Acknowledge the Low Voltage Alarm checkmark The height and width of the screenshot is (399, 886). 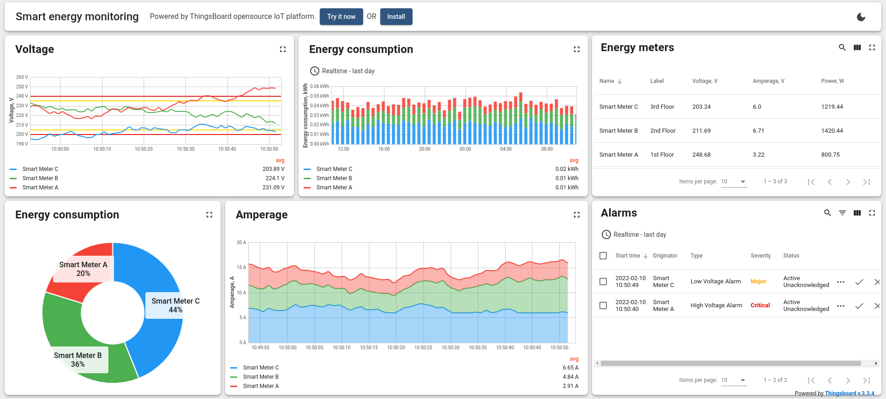[859, 282]
